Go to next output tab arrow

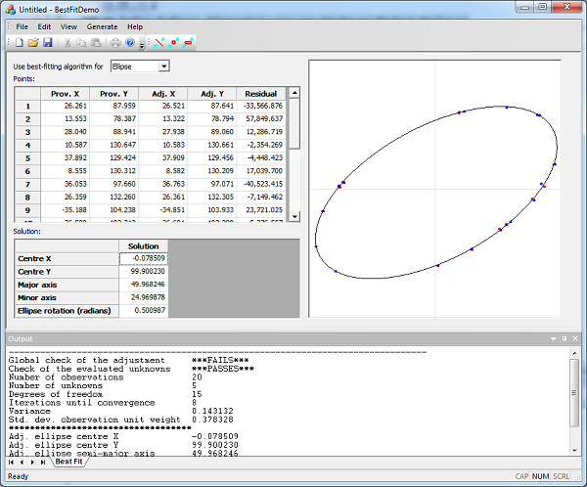coord(32,463)
